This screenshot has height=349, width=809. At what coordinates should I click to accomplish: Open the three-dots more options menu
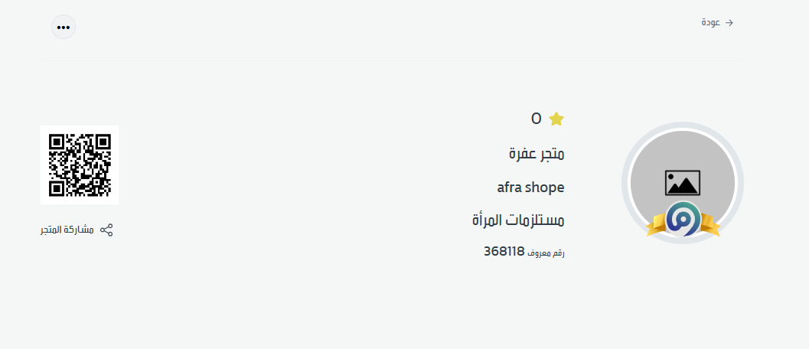pos(64,27)
